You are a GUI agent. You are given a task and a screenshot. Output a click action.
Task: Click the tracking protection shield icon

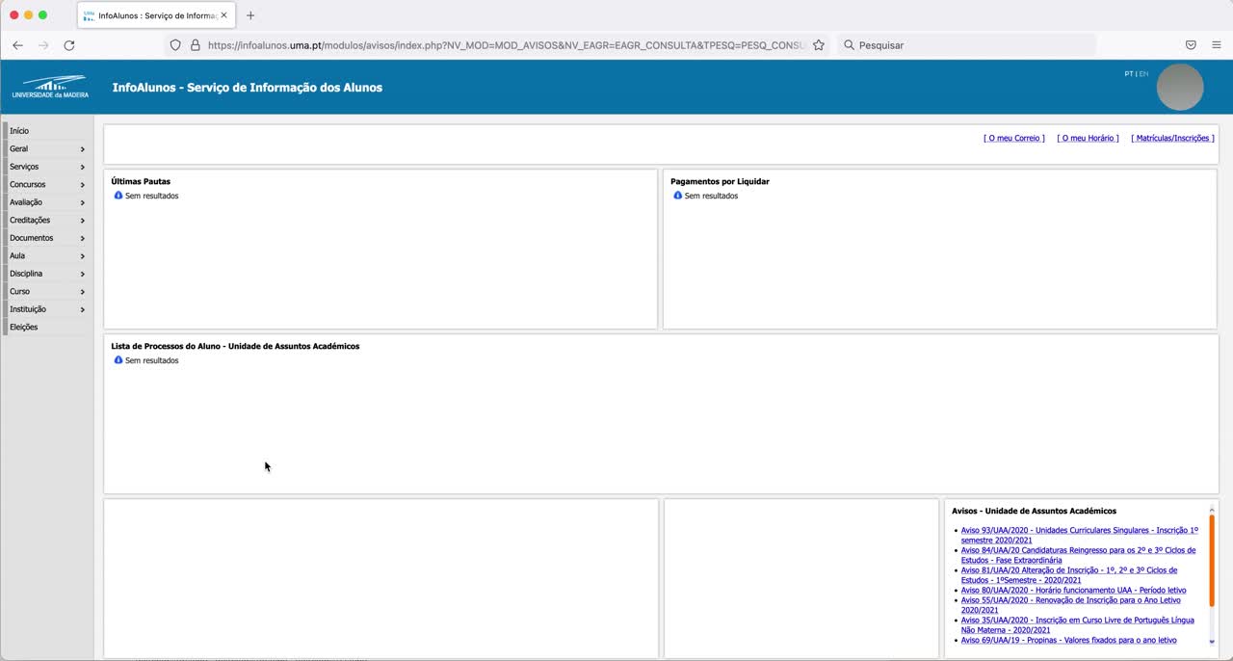174,45
